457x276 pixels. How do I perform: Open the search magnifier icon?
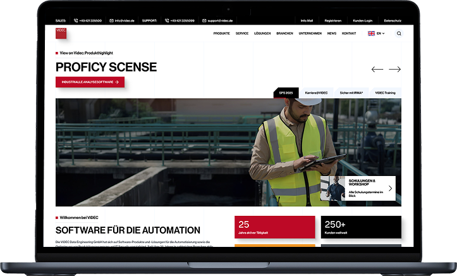[399, 34]
